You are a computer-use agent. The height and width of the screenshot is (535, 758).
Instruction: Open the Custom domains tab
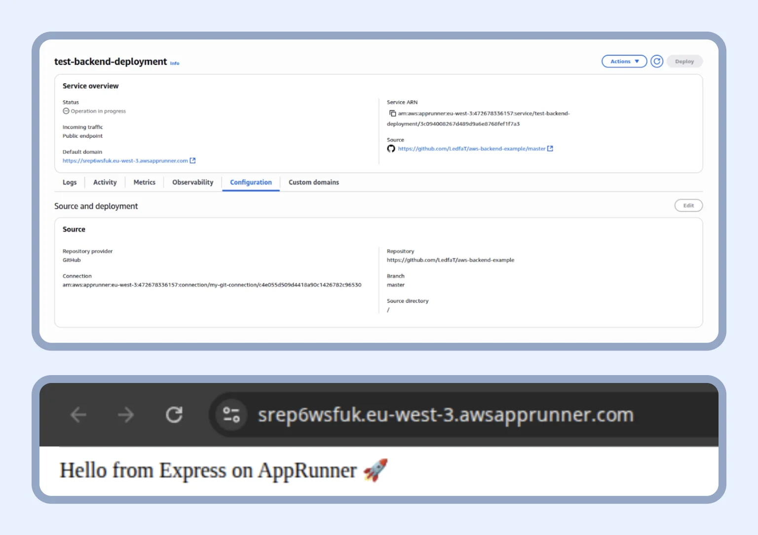point(313,182)
